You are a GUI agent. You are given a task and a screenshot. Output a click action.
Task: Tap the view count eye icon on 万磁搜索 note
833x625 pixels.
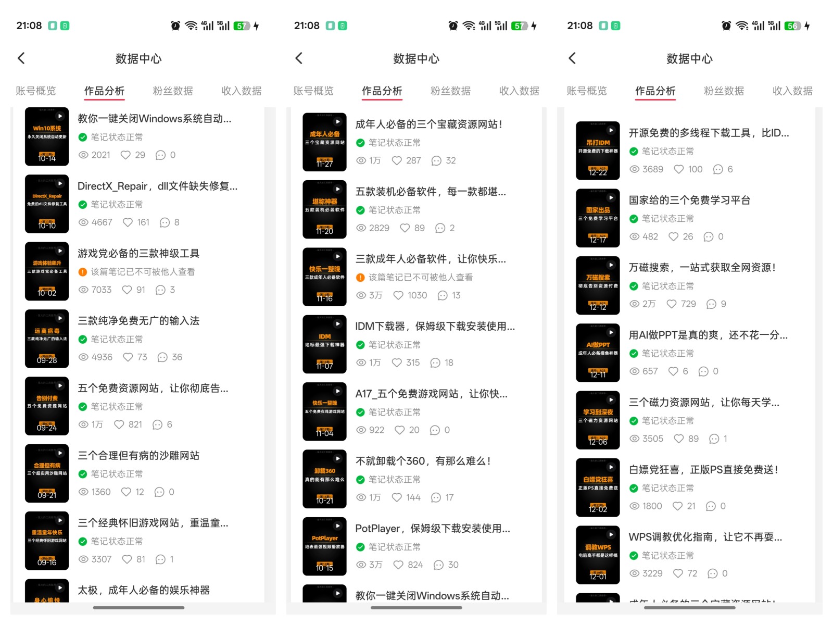pyautogui.click(x=634, y=304)
